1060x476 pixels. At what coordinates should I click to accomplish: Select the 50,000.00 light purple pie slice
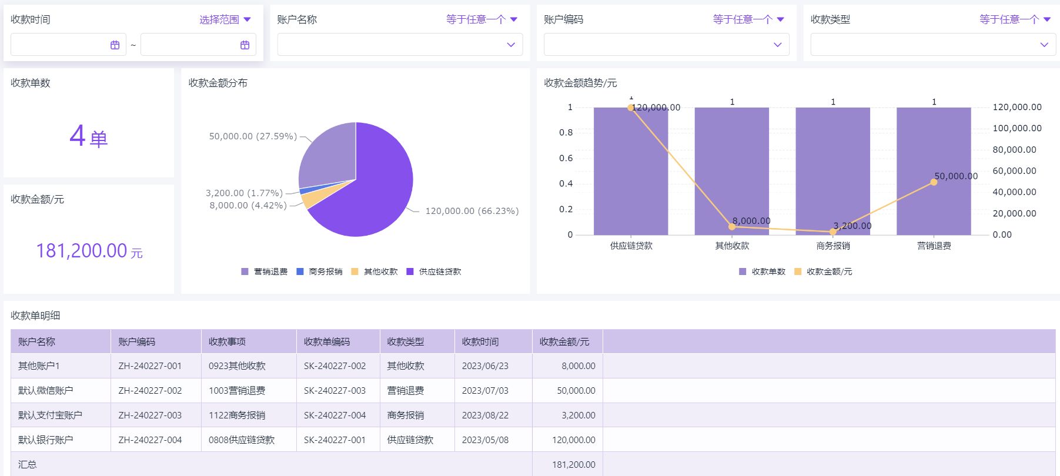pyautogui.click(x=329, y=156)
